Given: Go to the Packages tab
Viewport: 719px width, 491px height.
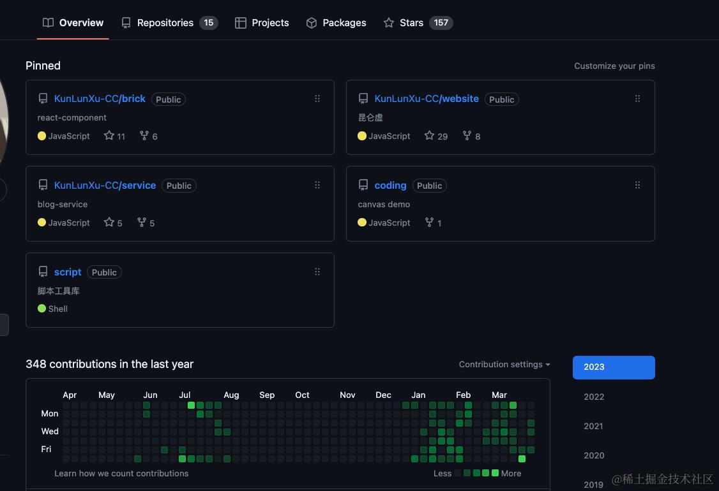Looking at the screenshot, I should click(336, 23).
